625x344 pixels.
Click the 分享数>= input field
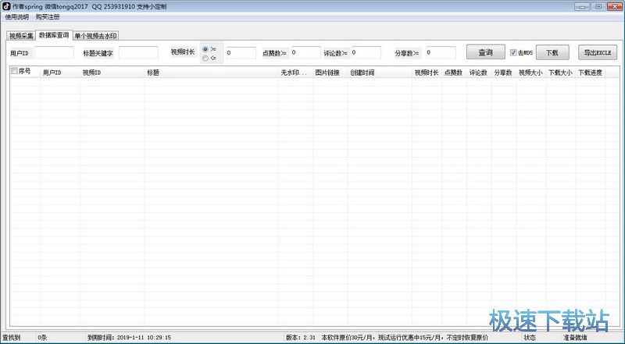coord(441,53)
